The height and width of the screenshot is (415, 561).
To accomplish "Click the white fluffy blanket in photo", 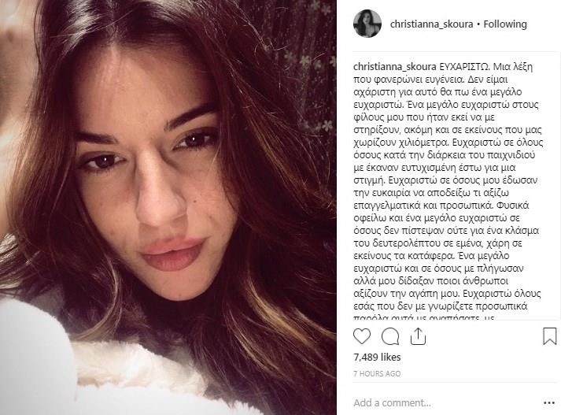I will [107, 369].
